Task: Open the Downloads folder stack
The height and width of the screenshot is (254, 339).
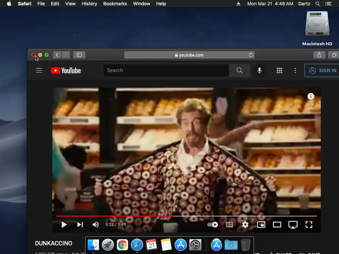Action: pyautogui.click(x=231, y=245)
